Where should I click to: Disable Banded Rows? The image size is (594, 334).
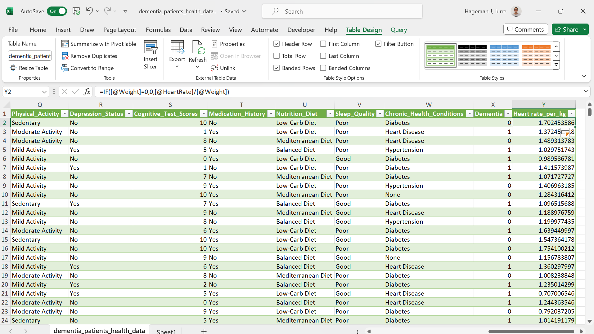coord(277,68)
